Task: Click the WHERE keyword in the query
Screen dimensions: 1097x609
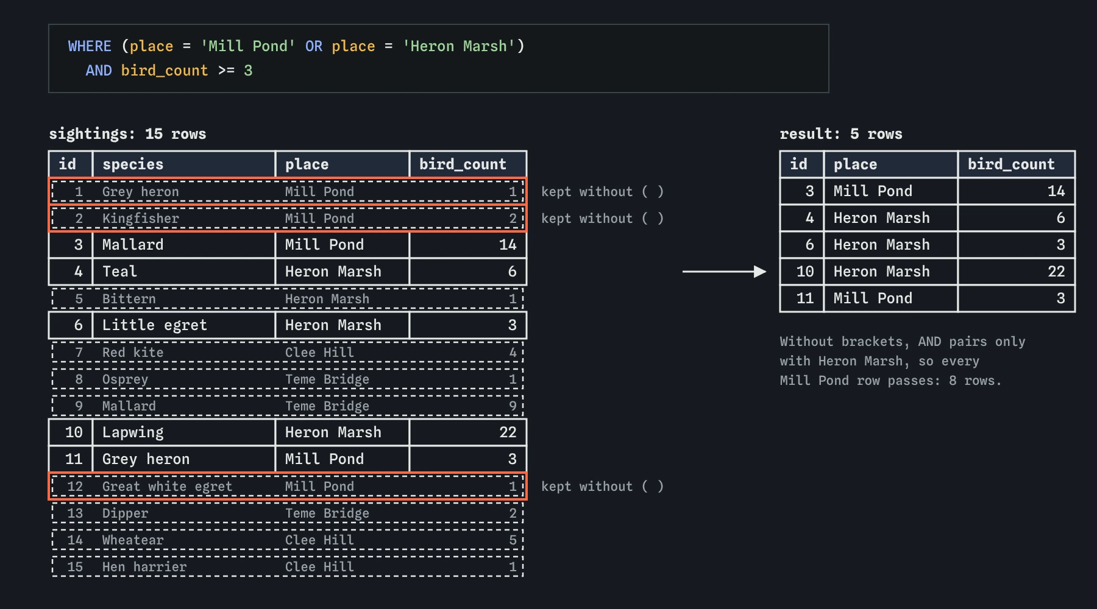Action: click(x=90, y=46)
